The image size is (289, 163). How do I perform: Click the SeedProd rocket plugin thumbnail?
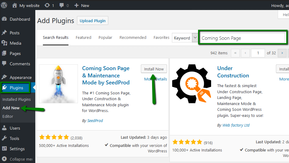pyautogui.click(x=58, y=84)
